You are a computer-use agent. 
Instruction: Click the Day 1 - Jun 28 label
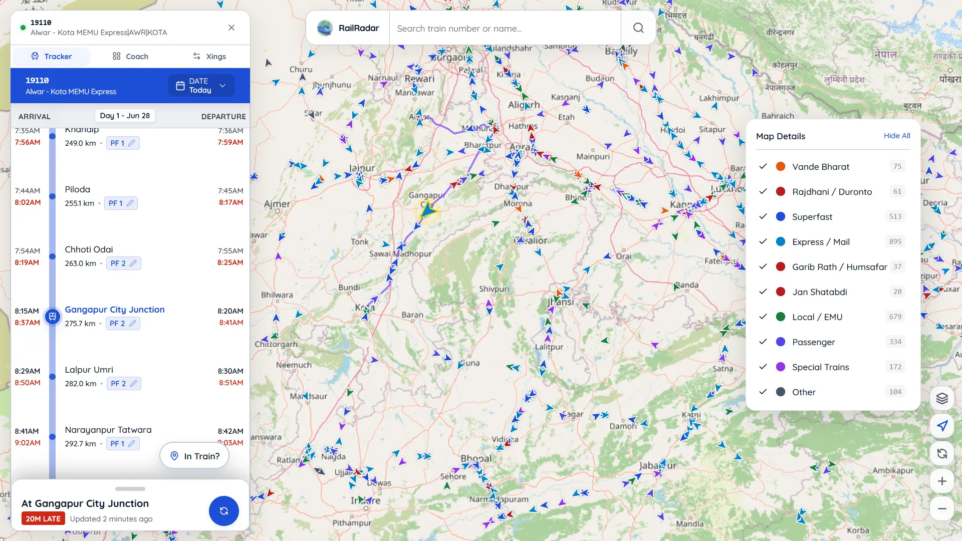pyautogui.click(x=125, y=116)
